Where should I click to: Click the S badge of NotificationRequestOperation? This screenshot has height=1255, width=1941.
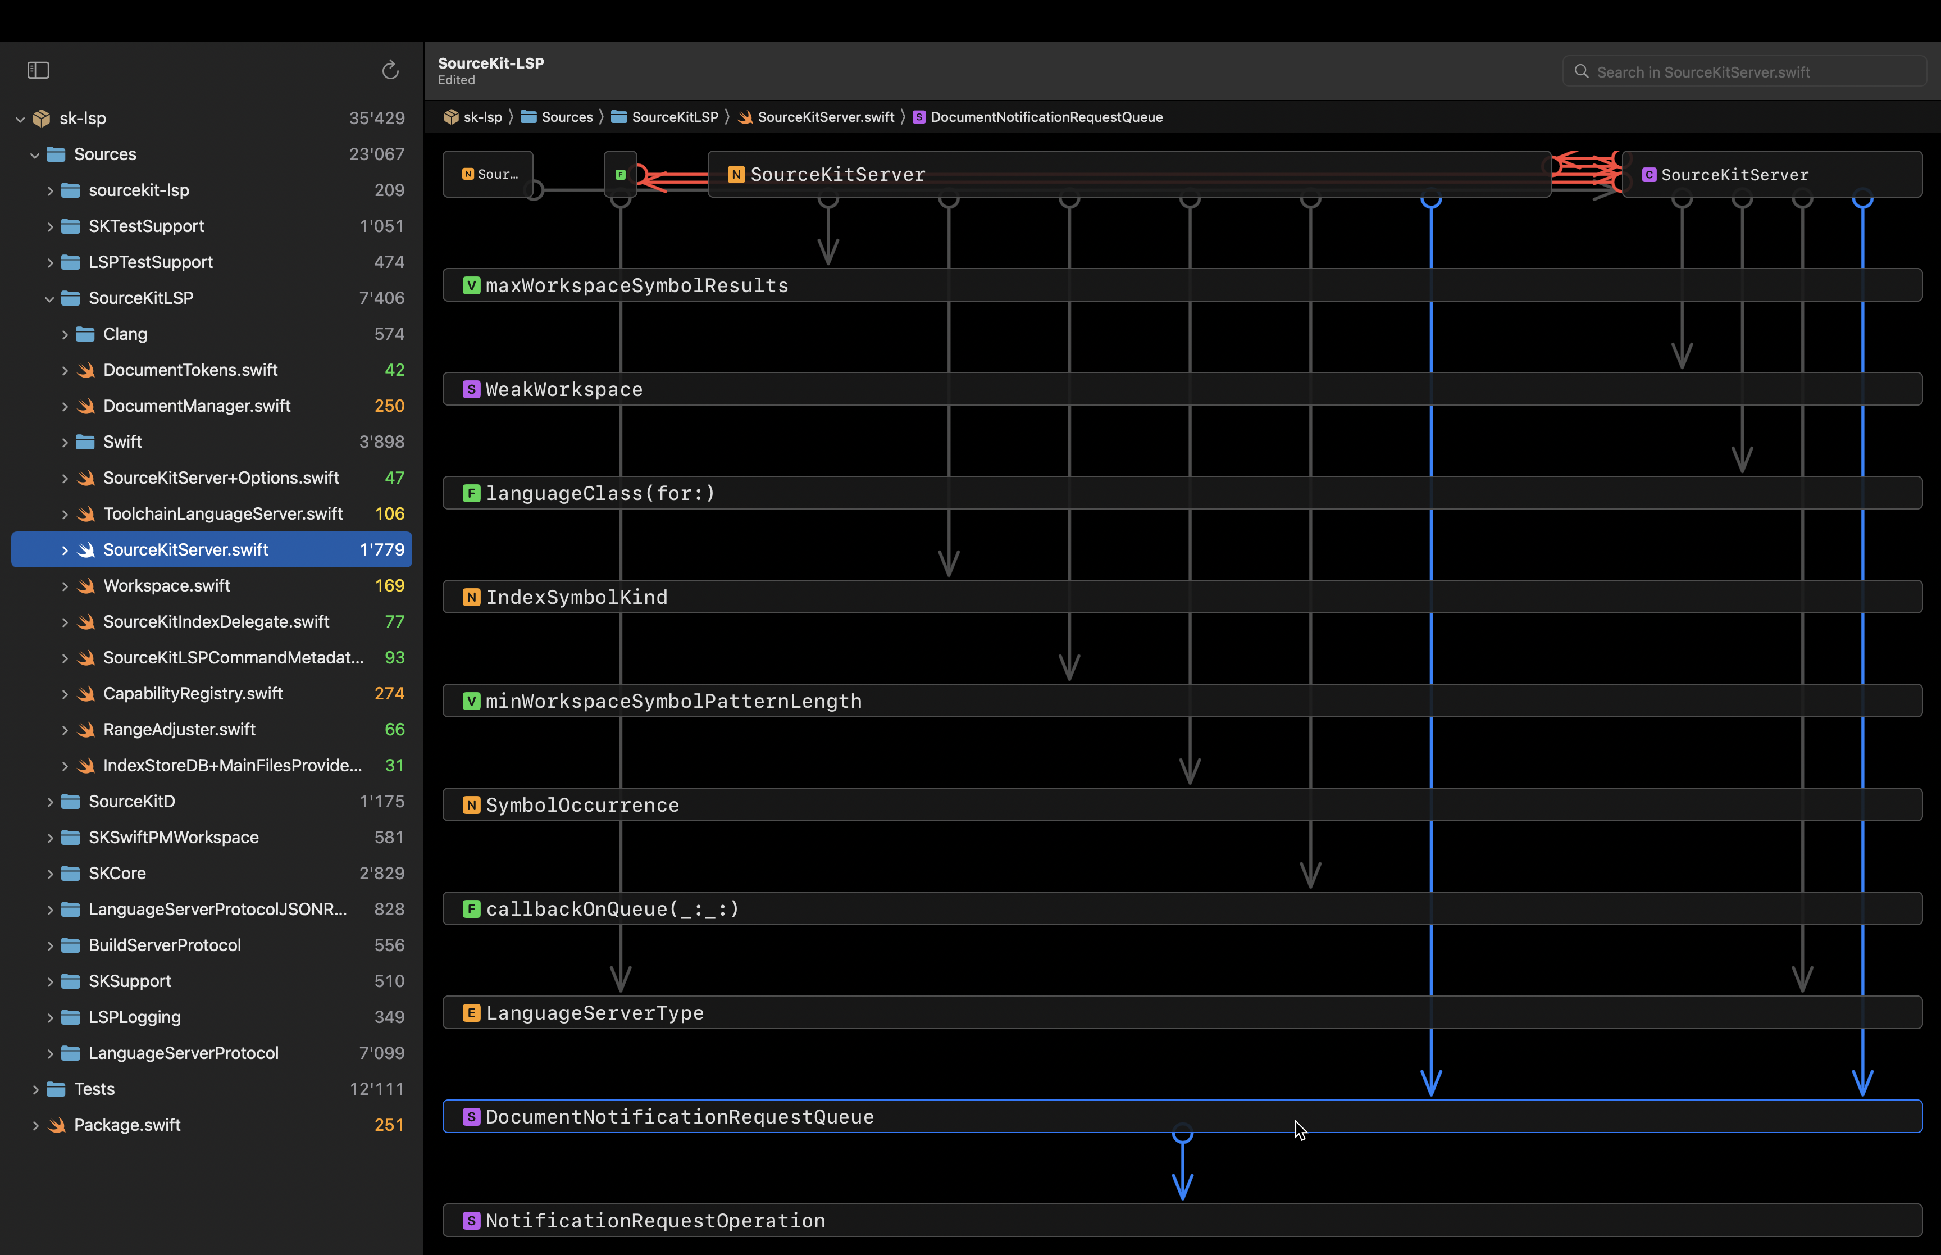[471, 1221]
